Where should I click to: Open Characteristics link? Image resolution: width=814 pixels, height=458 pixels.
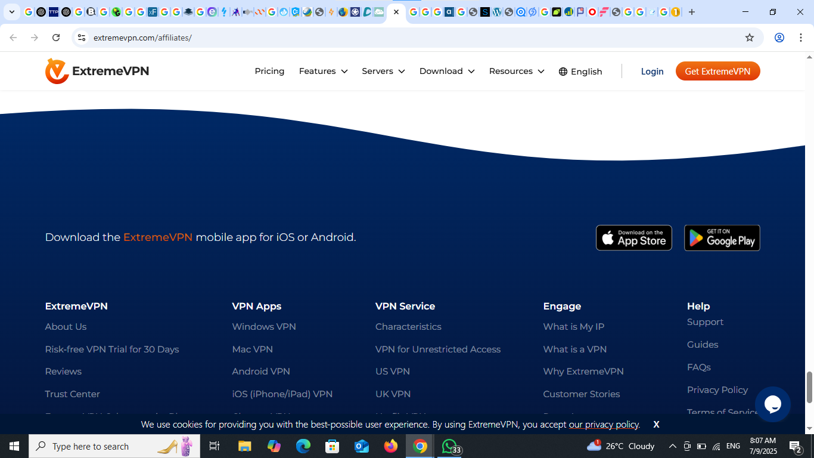(408, 327)
